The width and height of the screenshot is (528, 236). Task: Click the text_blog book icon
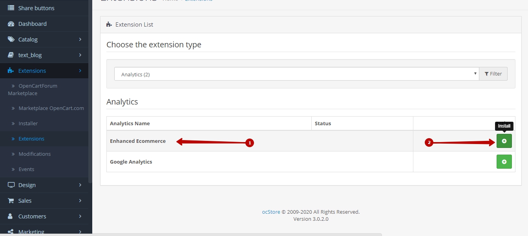click(x=11, y=55)
